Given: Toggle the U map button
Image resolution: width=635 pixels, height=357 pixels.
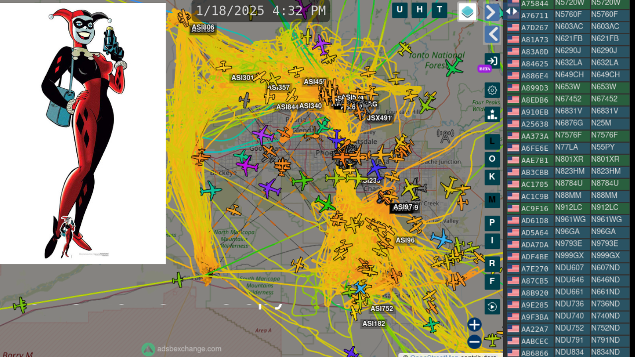Looking at the screenshot, I should tap(400, 10).
